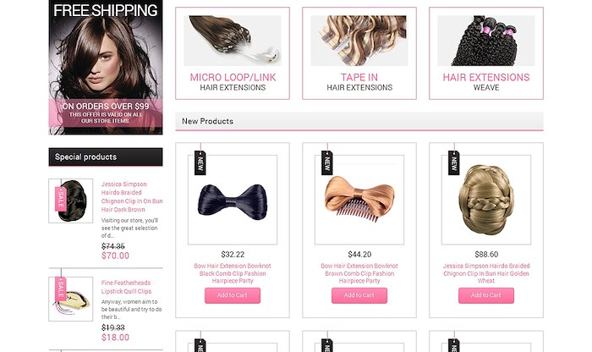592x352 pixels.
Task: Open Tape In Hair Extensions category
Action: click(359, 53)
